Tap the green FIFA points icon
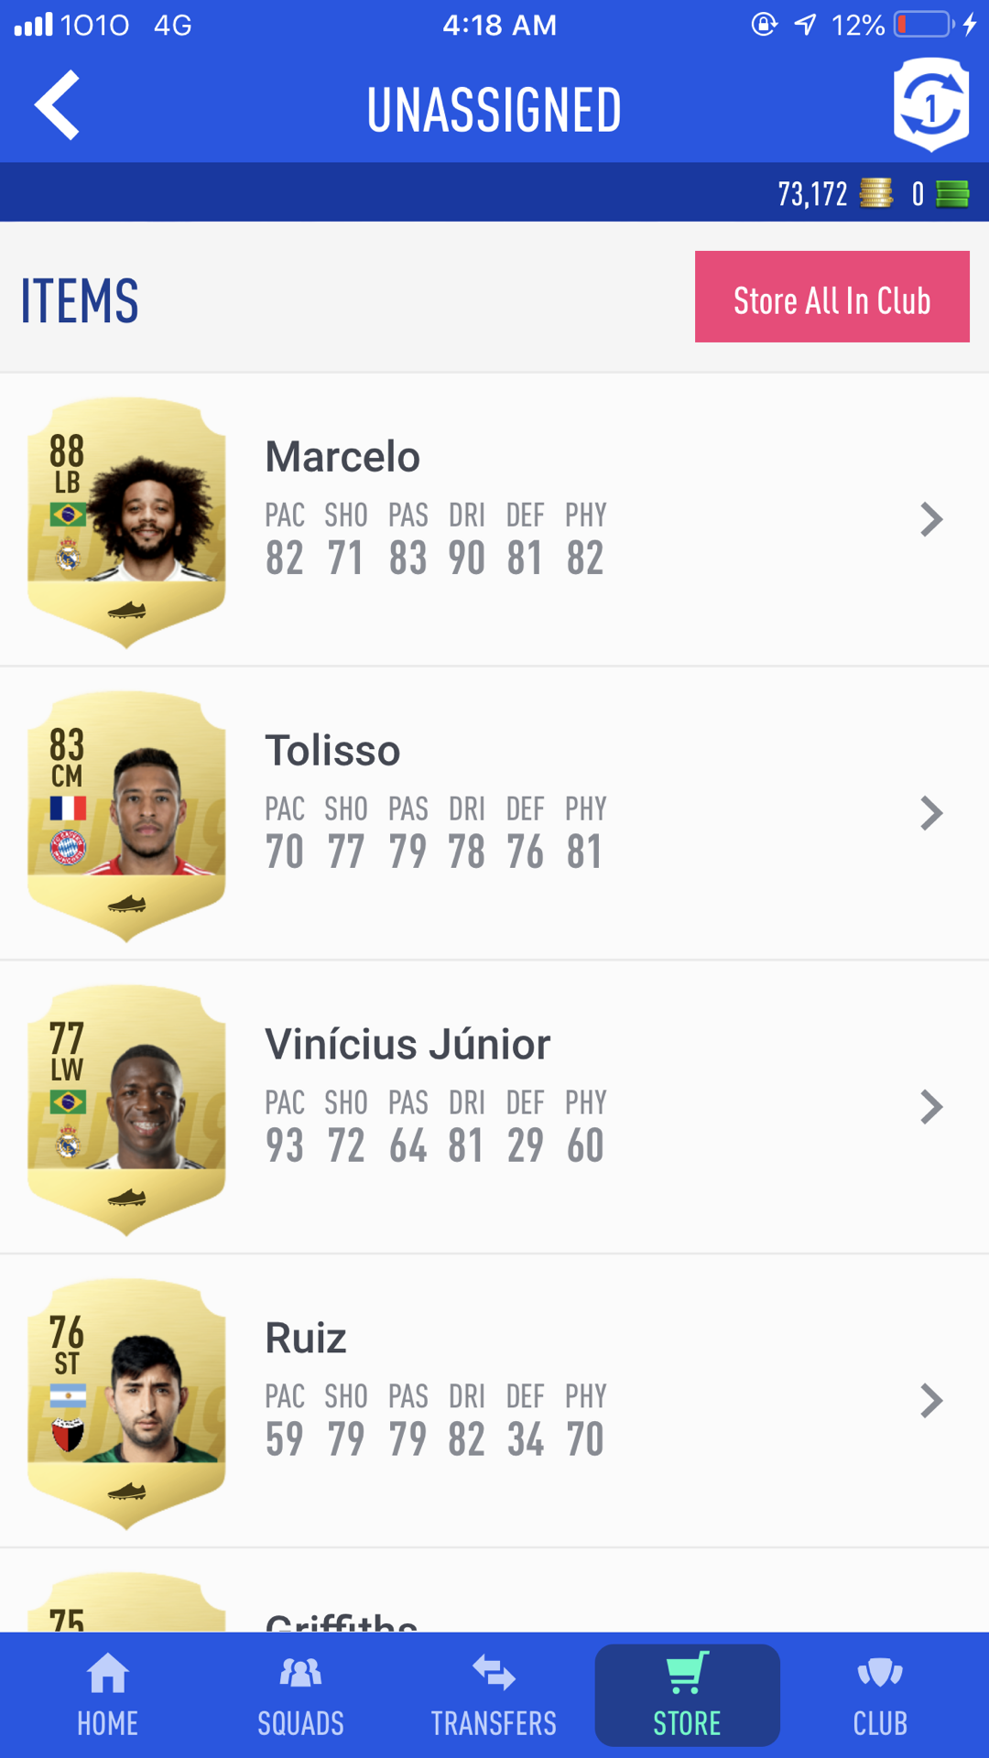This screenshot has width=989, height=1758. click(x=952, y=193)
